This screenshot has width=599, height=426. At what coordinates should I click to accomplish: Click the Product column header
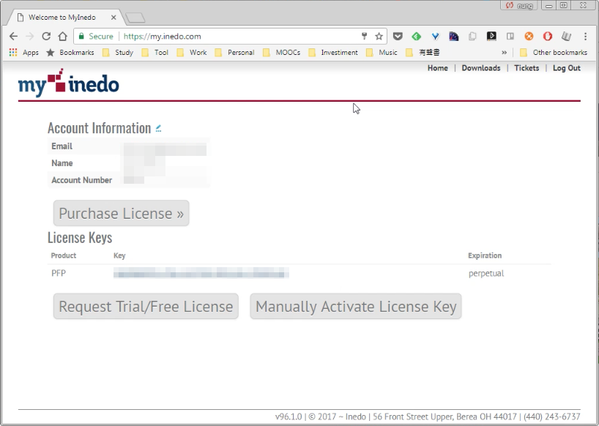coord(64,255)
